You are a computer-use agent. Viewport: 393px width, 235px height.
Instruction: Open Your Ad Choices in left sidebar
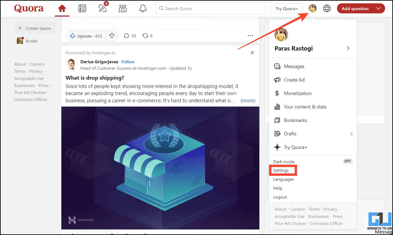(x=30, y=92)
